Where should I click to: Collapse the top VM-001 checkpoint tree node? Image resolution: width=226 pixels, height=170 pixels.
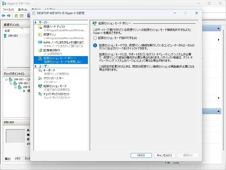pyautogui.click(x=6, y=79)
